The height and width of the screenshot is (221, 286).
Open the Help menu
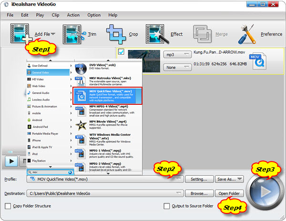pos(112,15)
